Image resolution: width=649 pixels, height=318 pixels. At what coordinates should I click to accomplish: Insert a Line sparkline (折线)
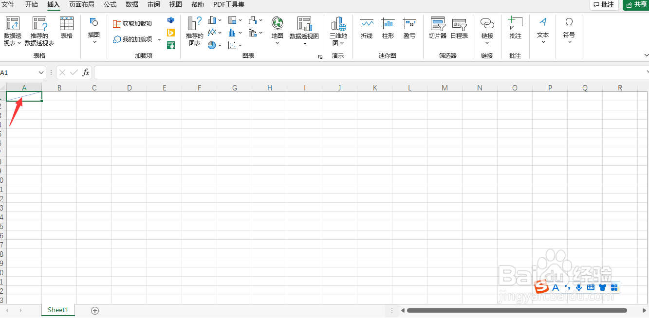pyautogui.click(x=367, y=28)
